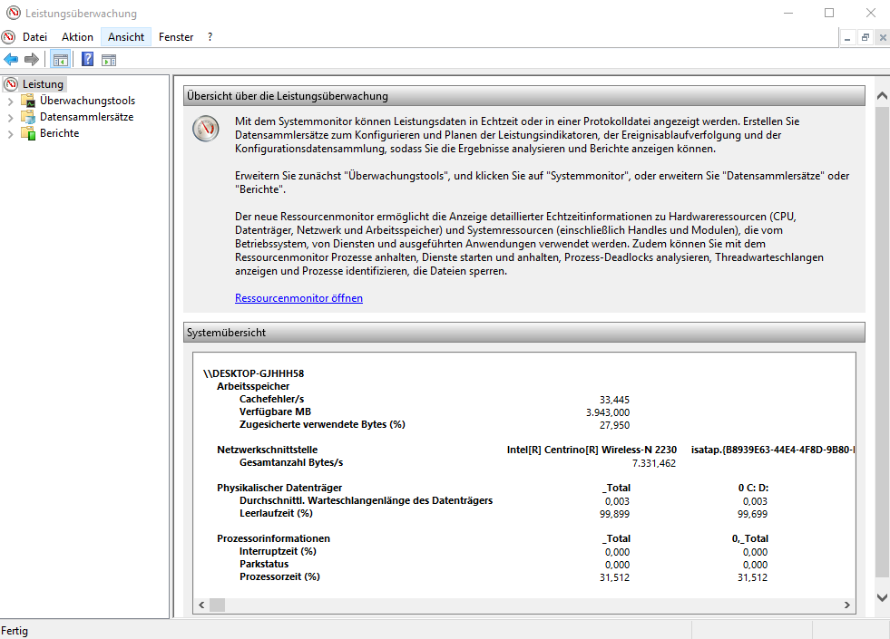Viewport: 890px width, 639px height.
Task: Click the Systemübersicht section header
Action: click(523, 333)
